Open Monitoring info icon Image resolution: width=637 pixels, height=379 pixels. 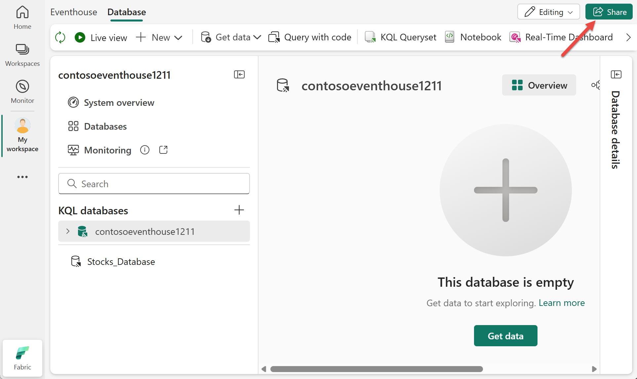[145, 150]
